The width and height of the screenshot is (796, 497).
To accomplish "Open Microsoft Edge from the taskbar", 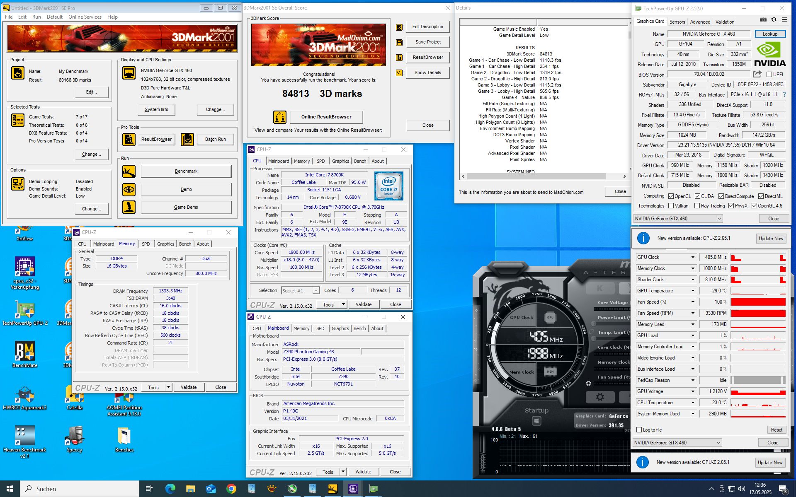I will click(x=170, y=489).
